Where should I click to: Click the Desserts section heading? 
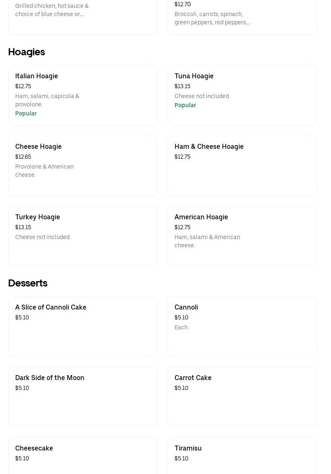28,283
